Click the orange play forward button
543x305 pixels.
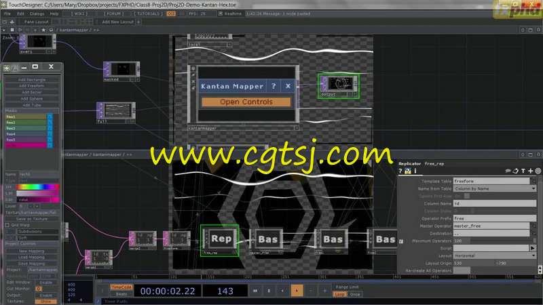coord(297,291)
